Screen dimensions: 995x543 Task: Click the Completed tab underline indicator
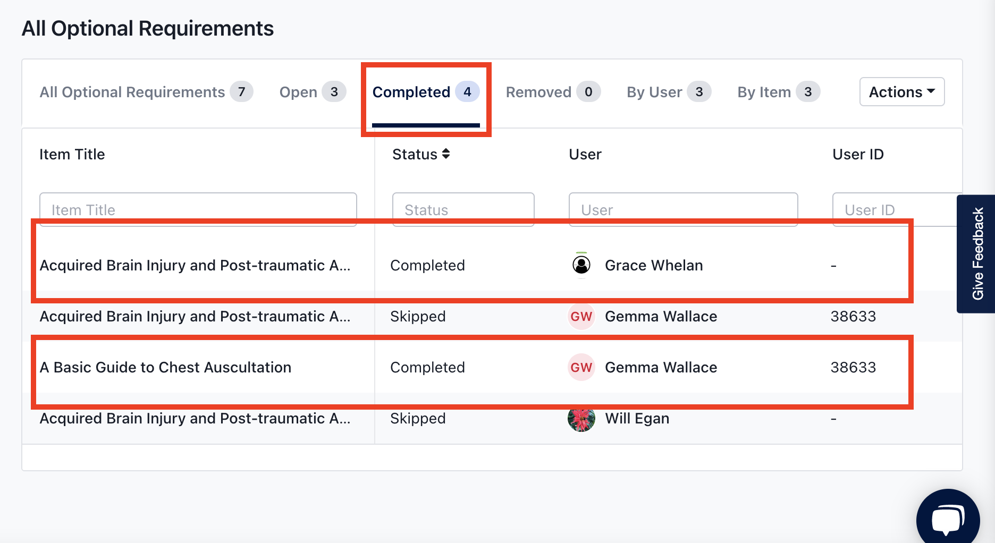point(426,124)
